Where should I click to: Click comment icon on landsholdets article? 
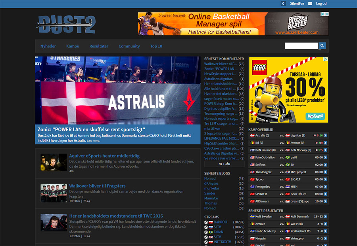pos(88,236)
